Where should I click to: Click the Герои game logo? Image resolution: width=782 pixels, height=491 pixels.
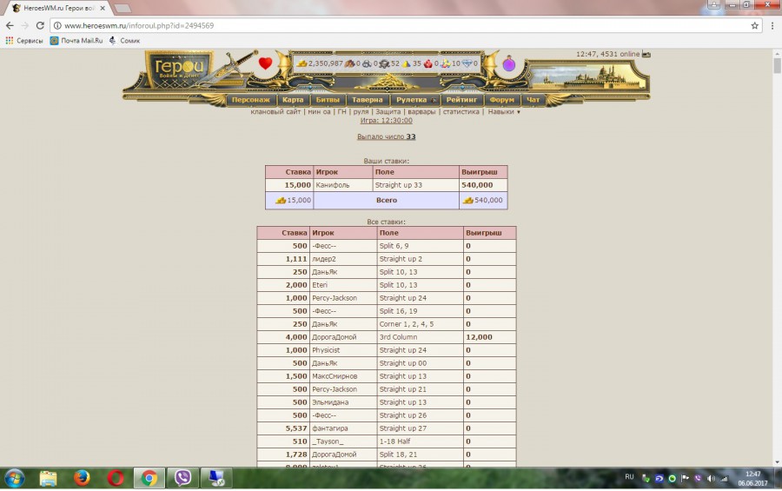coord(178,70)
